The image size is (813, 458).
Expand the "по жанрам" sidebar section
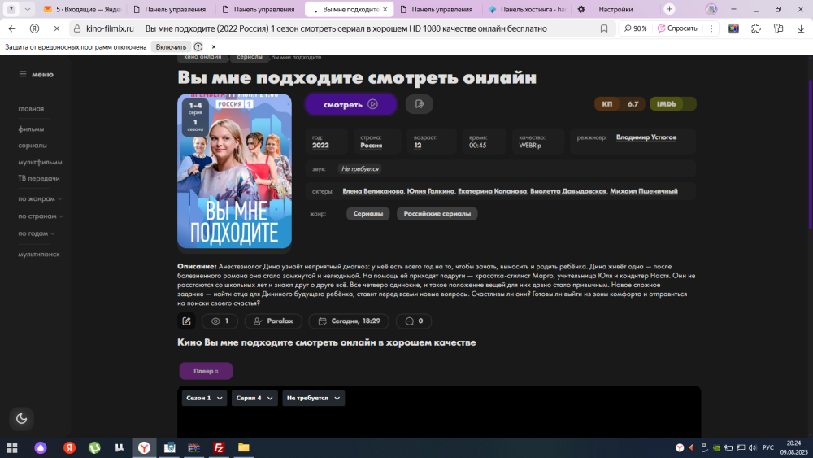40,198
